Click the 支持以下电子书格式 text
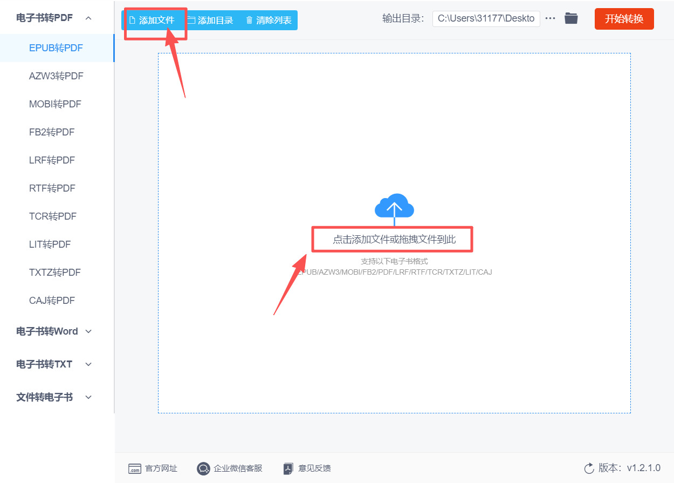 [394, 261]
